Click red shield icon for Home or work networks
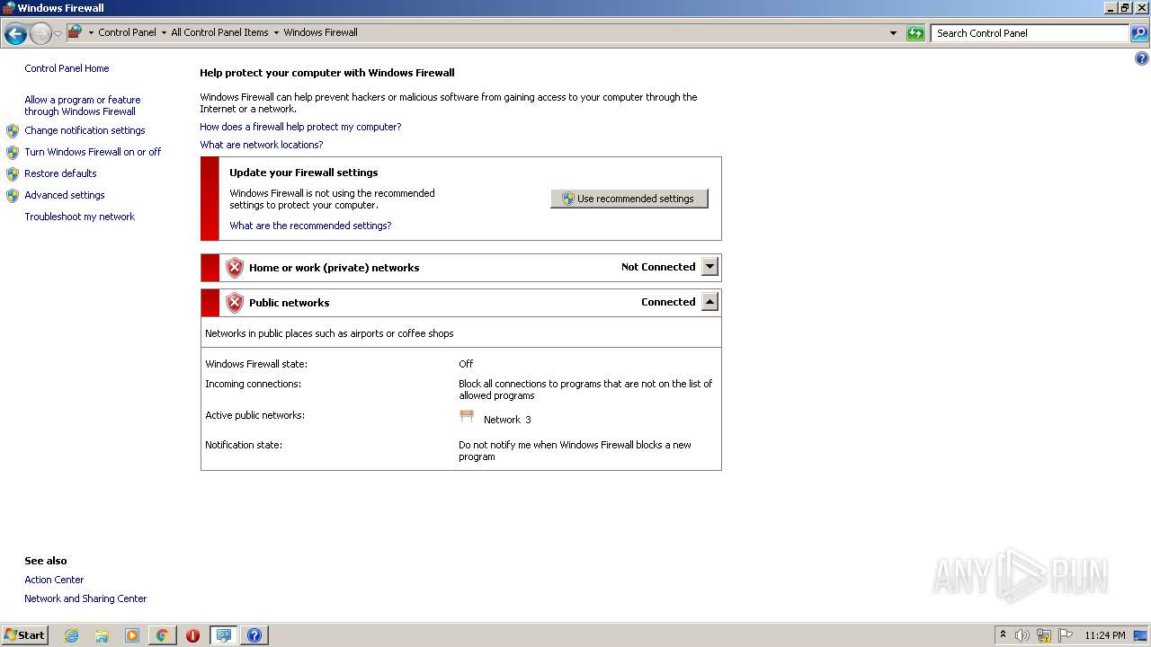 pyautogui.click(x=235, y=268)
